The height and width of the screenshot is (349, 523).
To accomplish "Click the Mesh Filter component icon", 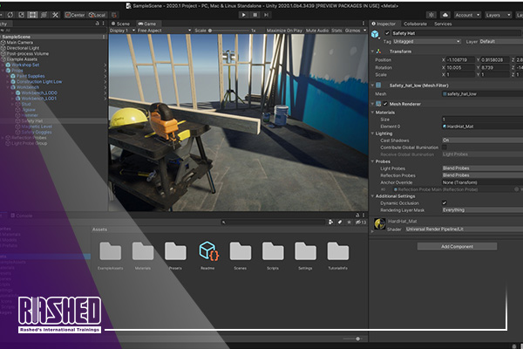I will click(x=378, y=86).
